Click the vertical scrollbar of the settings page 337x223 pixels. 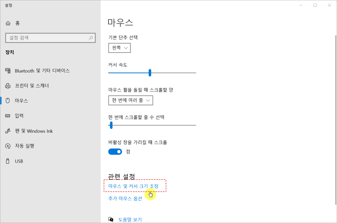(x=336, y=120)
